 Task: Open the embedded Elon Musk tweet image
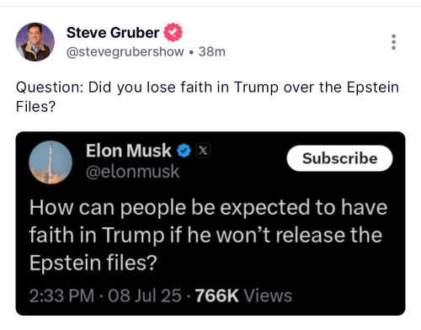pyautogui.click(x=210, y=224)
